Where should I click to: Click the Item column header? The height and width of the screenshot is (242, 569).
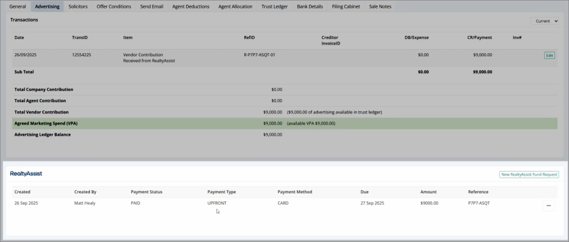point(128,38)
